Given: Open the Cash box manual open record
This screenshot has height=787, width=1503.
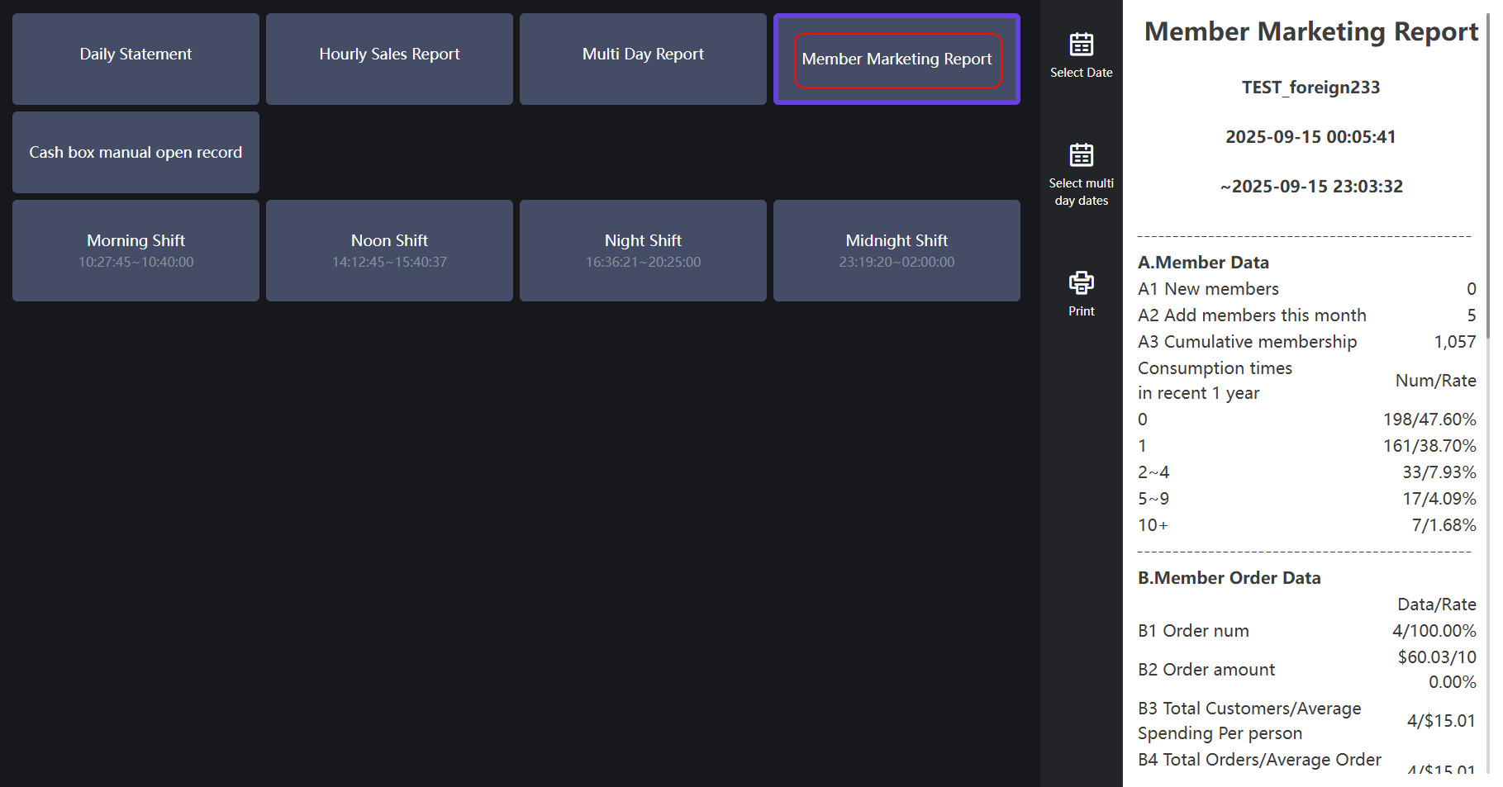Looking at the screenshot, I should [x=136, y=152].
